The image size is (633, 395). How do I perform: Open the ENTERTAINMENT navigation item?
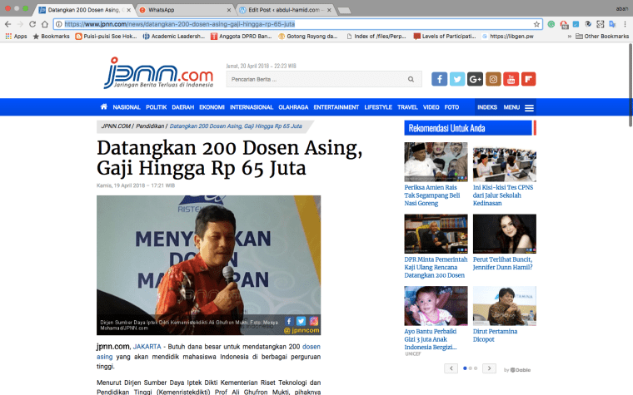tap(336, 107)
